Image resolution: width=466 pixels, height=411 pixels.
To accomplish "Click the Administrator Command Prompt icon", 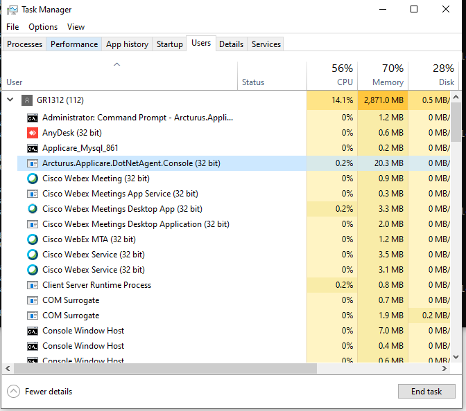I will [33, 118].
